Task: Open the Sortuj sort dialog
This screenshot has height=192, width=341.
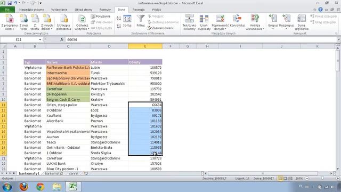Action: point(127,21)
